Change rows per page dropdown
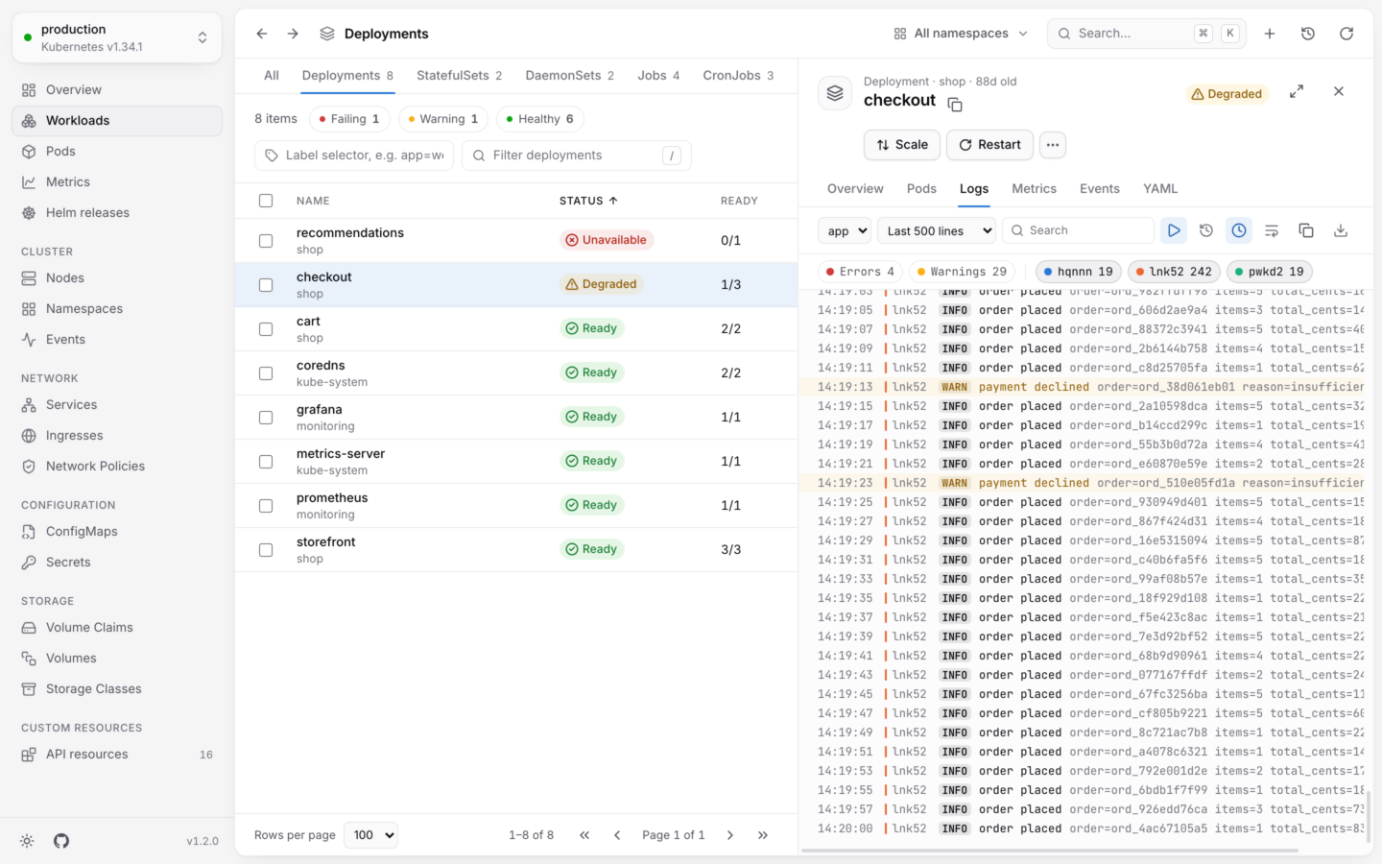This screenshot has width=1382, height=864. pos(370,835)
